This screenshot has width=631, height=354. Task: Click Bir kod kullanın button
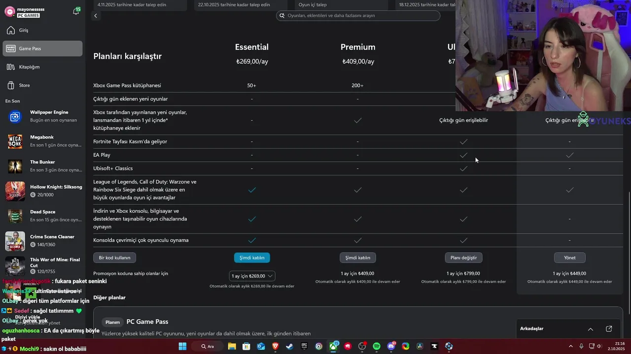pos(115,258)
